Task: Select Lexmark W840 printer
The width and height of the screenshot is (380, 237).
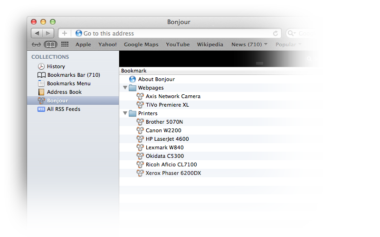Action: [x=164, y=147]
